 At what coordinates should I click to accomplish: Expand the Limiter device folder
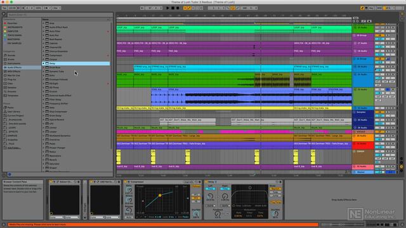click(44, 128)
